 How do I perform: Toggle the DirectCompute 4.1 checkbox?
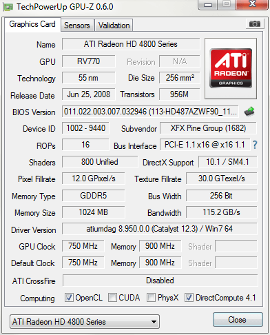point(189,297)
